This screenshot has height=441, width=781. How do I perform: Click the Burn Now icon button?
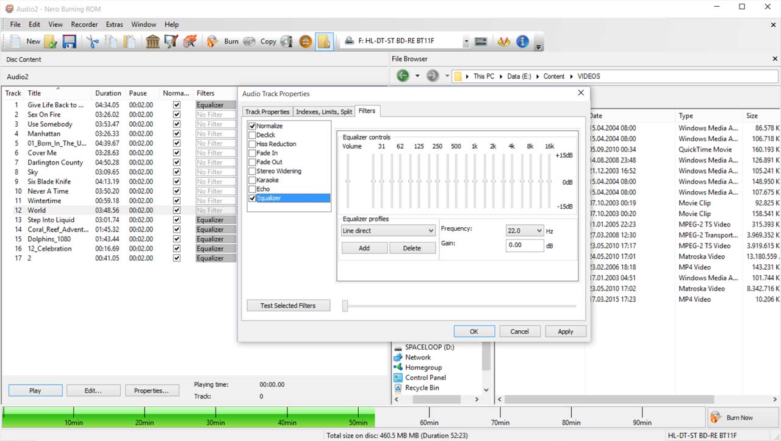coord(716,418)
